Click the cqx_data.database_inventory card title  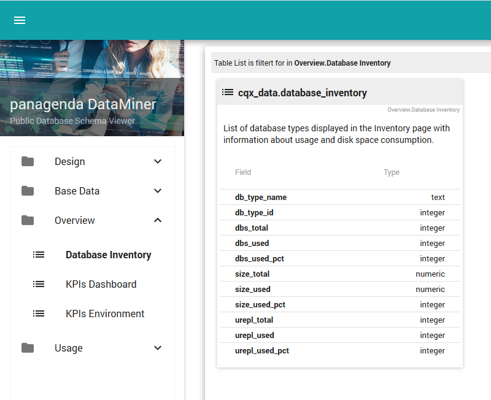point(302,93)
